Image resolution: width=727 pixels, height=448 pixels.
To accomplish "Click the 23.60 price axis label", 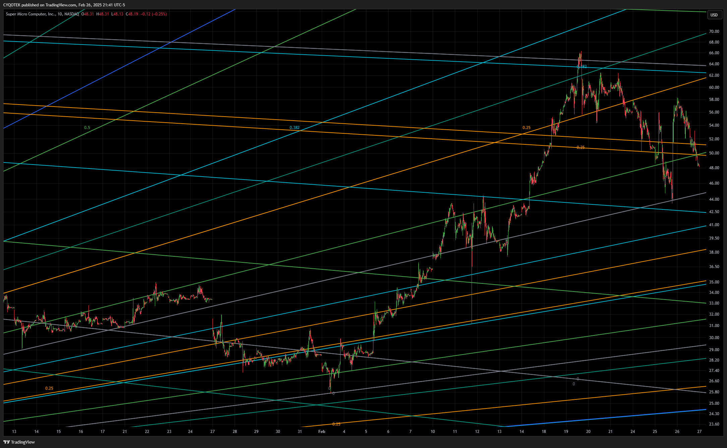I will pyautogui.click(x=714, y=424).
